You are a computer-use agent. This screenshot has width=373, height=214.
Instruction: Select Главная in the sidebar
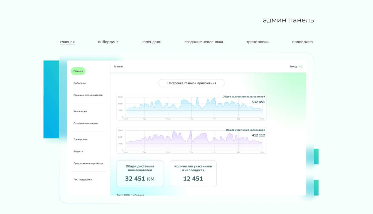[78, 71]
